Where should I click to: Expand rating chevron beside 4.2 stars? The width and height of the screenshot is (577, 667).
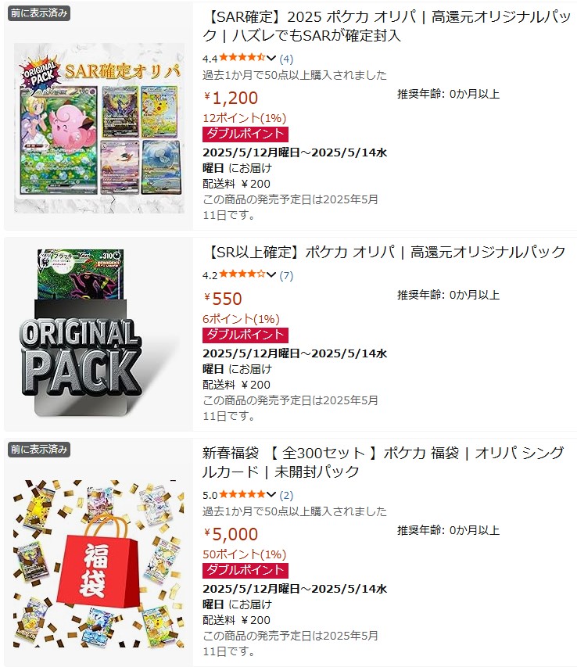tap(271, 274)
